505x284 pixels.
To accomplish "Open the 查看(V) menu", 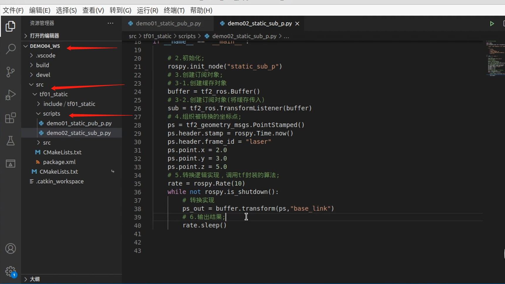I will [x=93, y=10].
